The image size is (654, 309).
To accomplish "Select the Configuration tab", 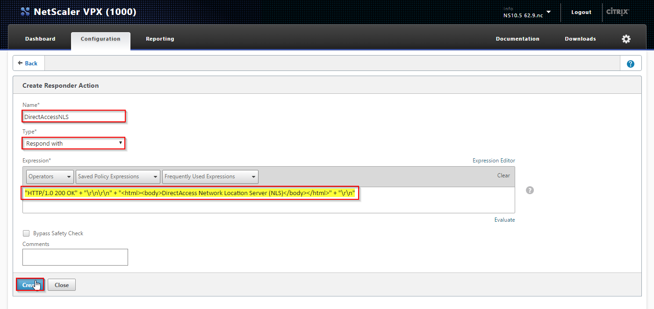I will pyautogui.click(x=101, y=39).
